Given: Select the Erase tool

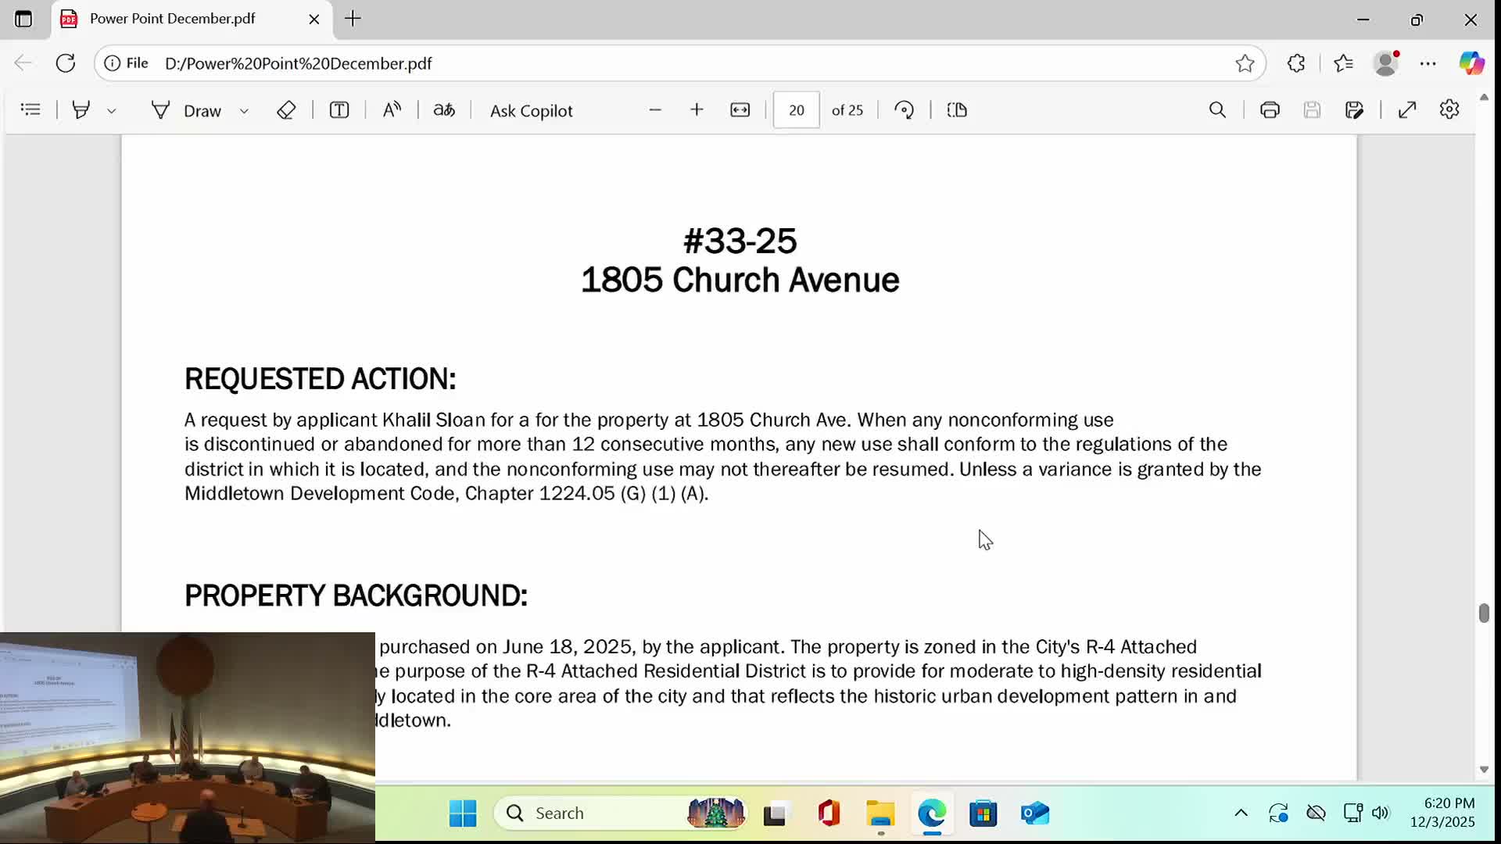Looking at the screenshot, I should (286, 109).
